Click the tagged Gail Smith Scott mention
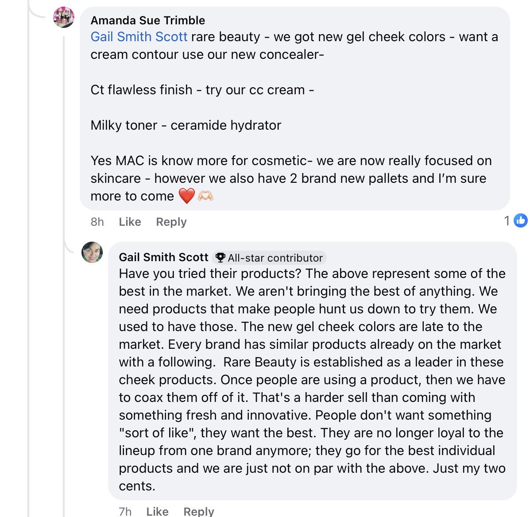Screen dimensions: 530x517 tap(139, 37)
